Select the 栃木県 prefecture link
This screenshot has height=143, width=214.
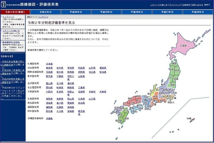tap(60, 72)
